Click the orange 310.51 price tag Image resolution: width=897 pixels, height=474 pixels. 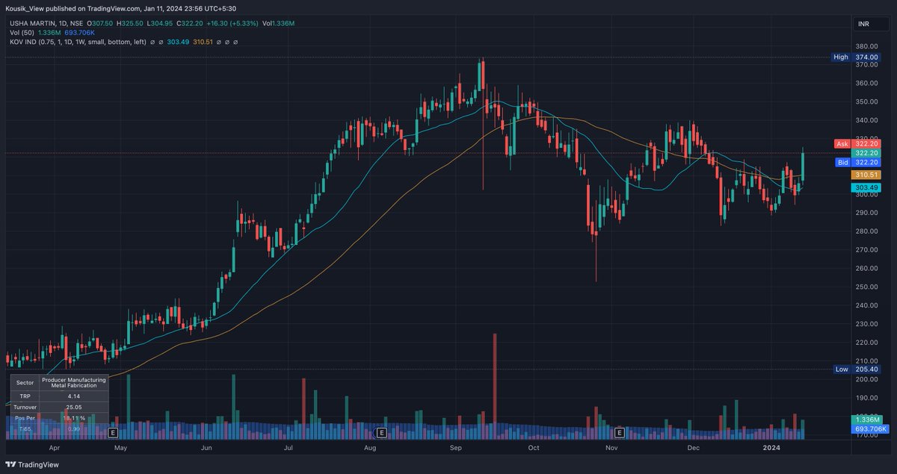(x=867, y=175)
